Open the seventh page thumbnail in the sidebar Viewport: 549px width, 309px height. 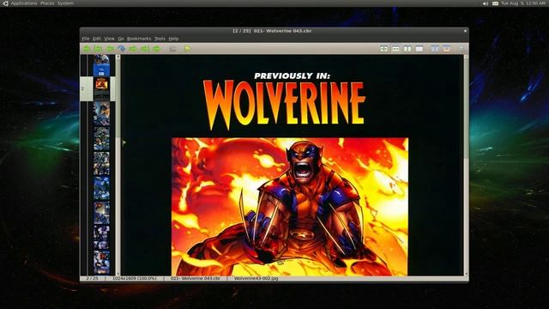(x=101, y=213)
